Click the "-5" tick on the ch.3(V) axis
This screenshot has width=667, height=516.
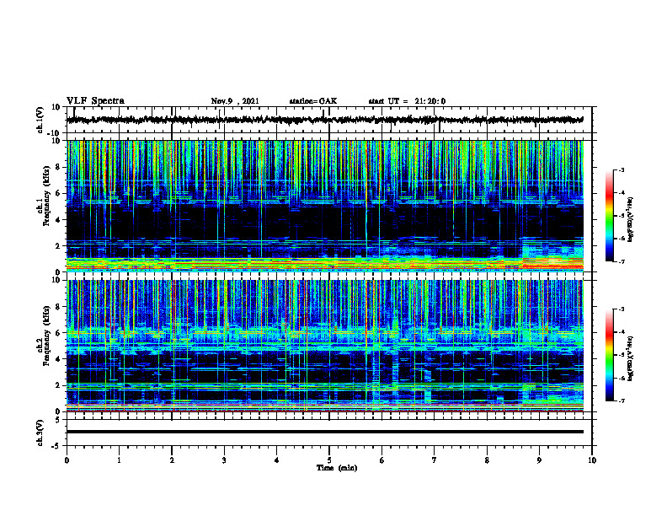click(x=56, y=446)
